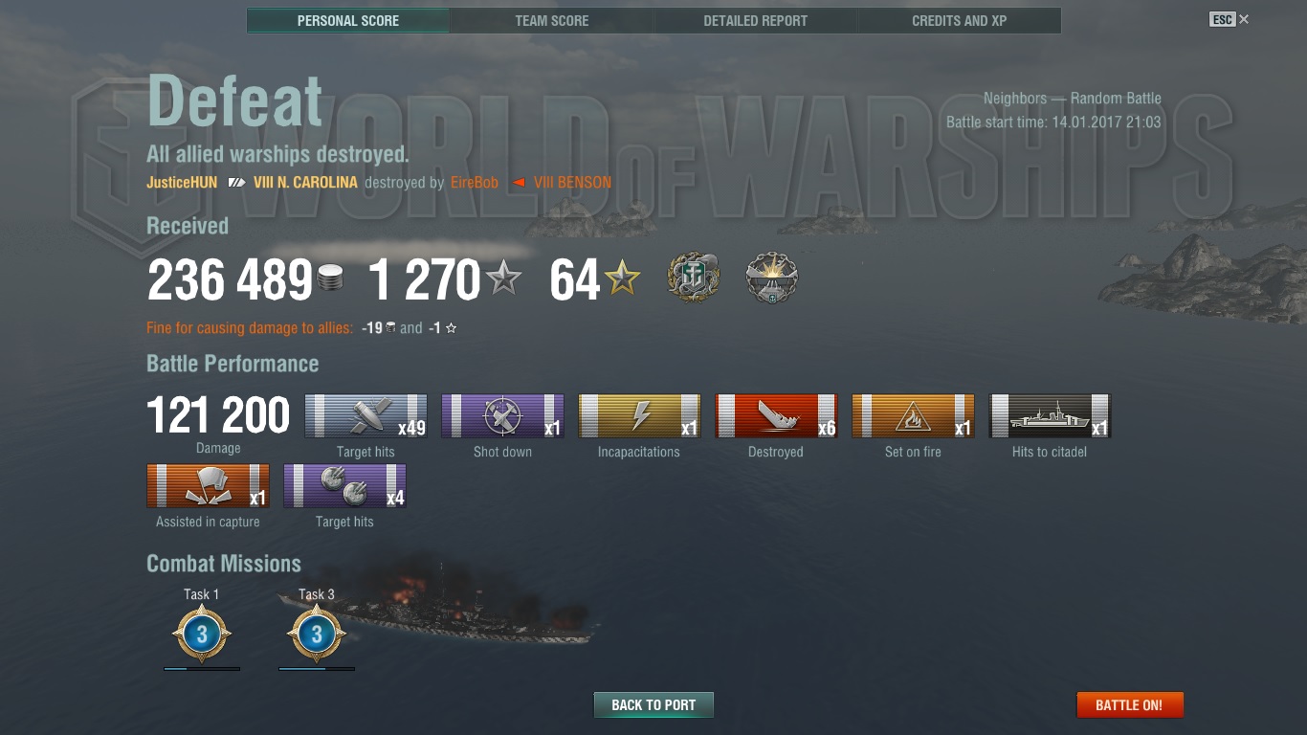Switch to the Credits and XP tab

coord(960,20)
